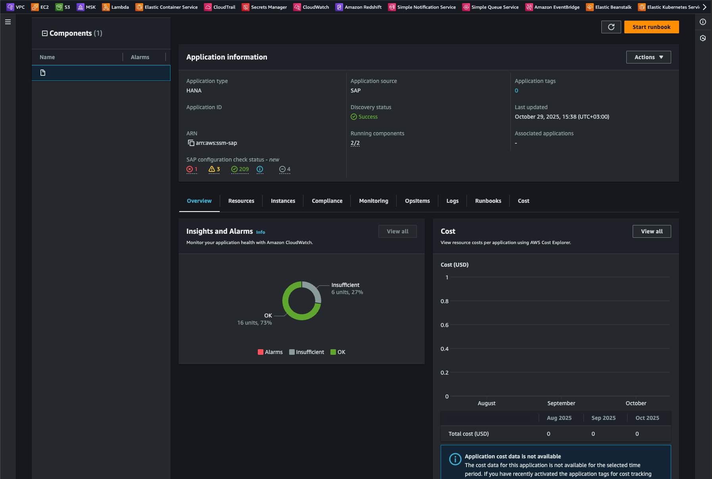Toggle the Insufficient legend item
Image resolution: width=712 pixels, height=479 pixels.
point(307,352)
